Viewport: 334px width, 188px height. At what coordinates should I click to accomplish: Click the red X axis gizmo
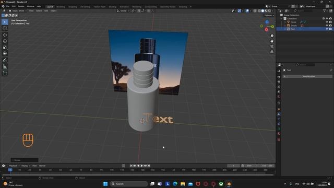[x=267, y=30]
